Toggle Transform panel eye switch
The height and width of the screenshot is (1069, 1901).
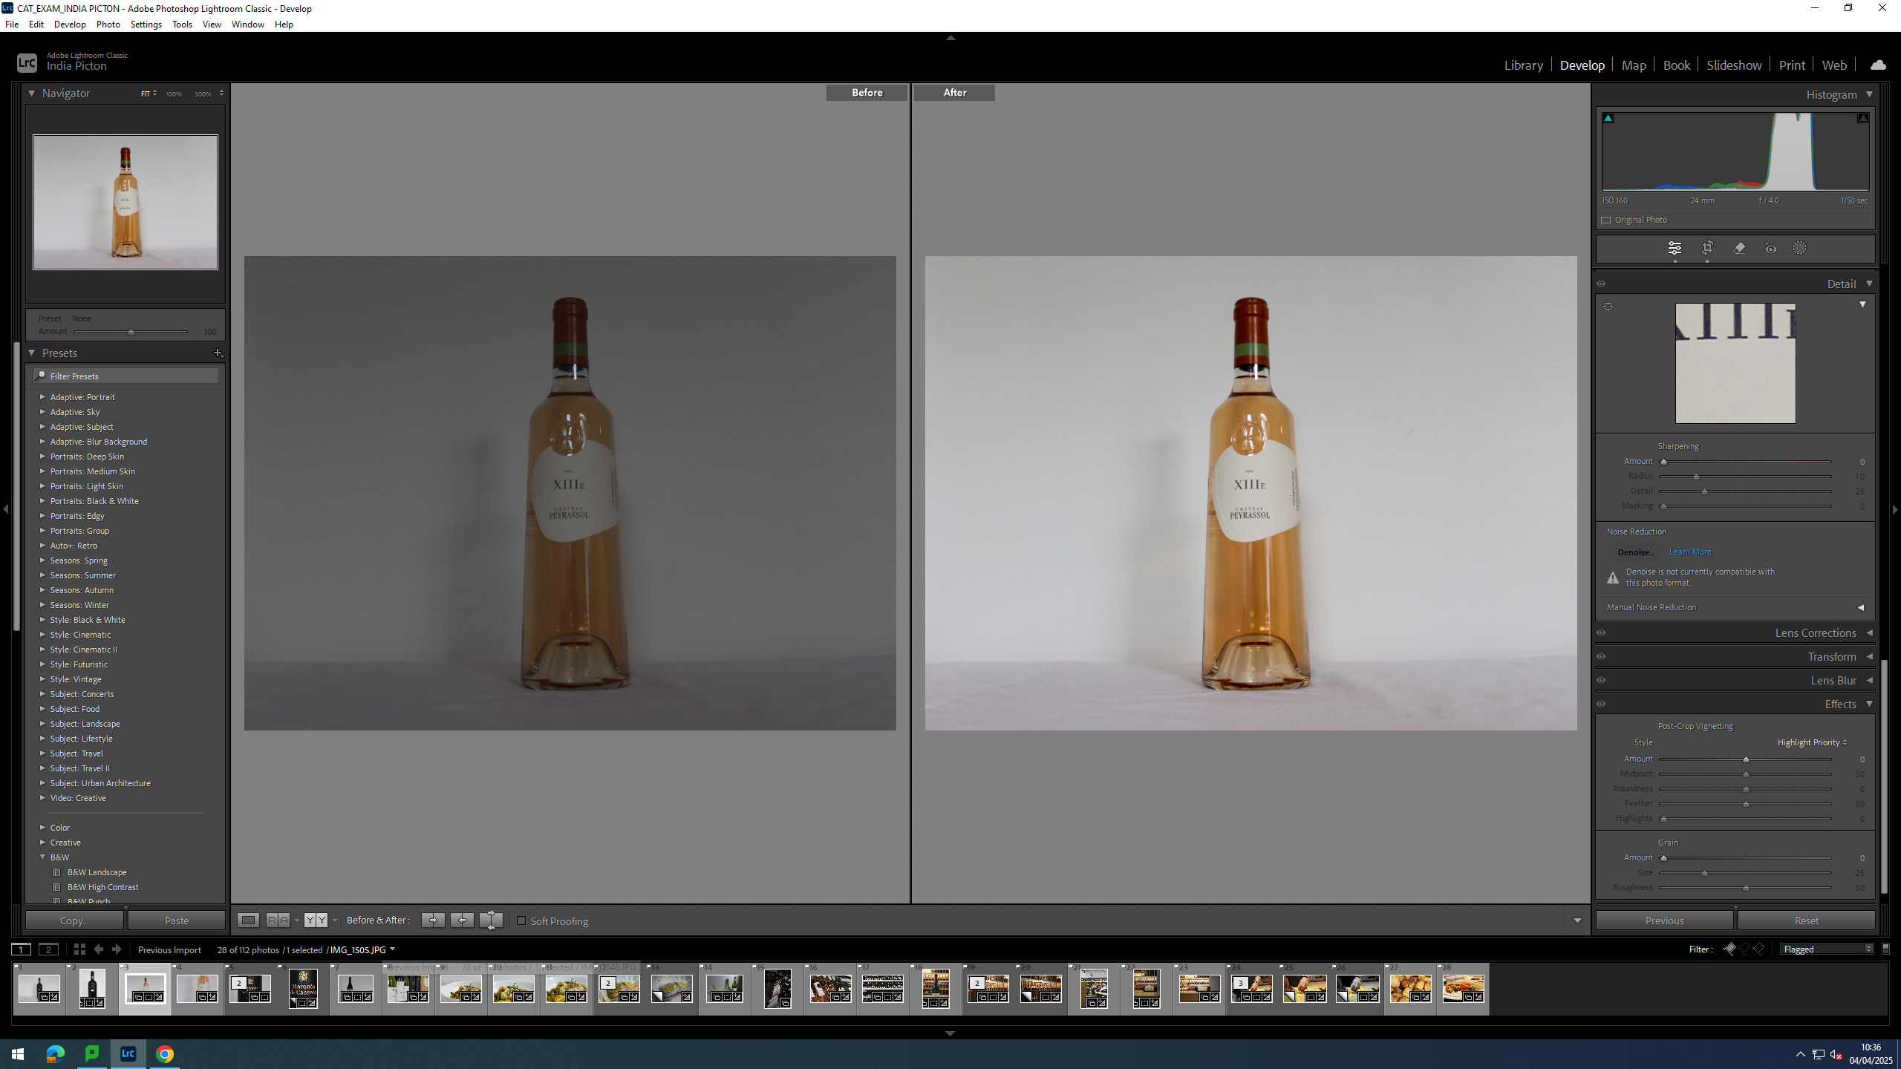(1602, 657)
